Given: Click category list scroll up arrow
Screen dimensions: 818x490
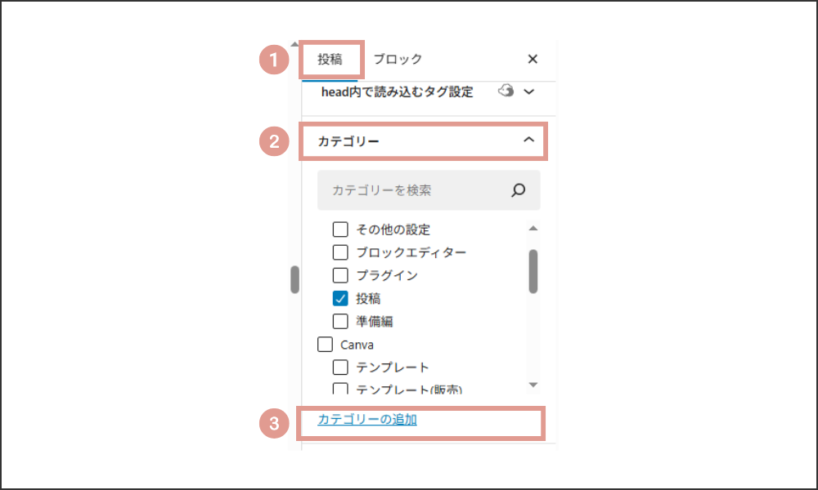Looking at the screenshot, I should coord(533,228).
